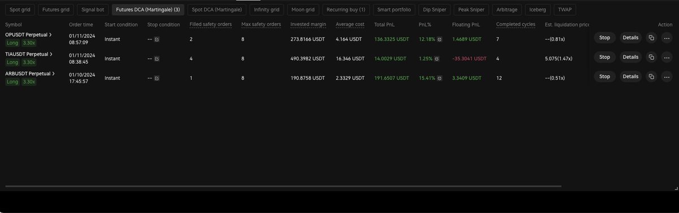Screen dimensions: 679x213
Task: Click icon next to 12.18% PnL
Action: [440, 39]
